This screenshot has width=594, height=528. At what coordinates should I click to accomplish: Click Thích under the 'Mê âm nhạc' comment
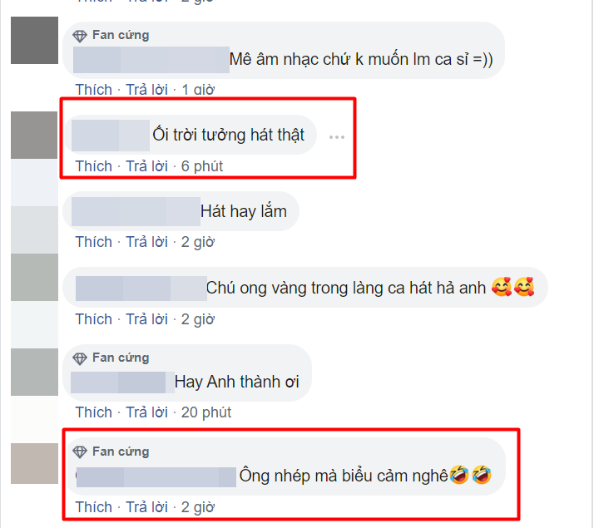[93, 90]
